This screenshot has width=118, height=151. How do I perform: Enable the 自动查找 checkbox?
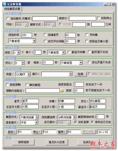[x=8, y=18]
